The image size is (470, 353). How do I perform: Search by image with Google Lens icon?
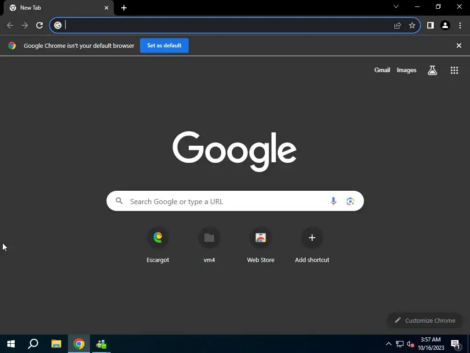pos(350,201)
